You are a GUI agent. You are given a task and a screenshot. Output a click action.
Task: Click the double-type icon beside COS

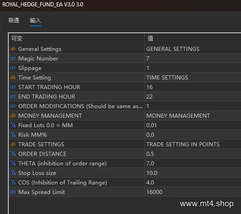click(x=13, y=182)
